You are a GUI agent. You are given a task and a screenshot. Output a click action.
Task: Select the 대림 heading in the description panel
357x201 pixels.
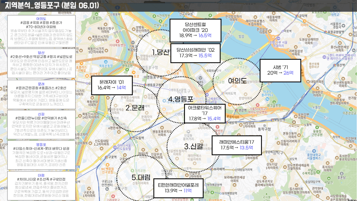click(x=41, y=175)
